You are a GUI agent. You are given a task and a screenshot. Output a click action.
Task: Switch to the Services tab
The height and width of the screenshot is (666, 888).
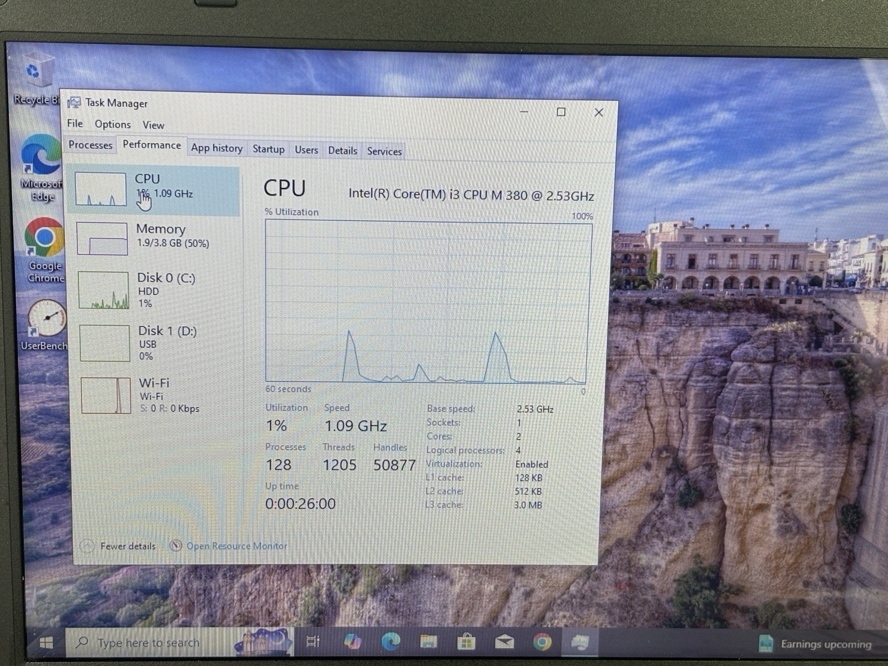point(384,151)
